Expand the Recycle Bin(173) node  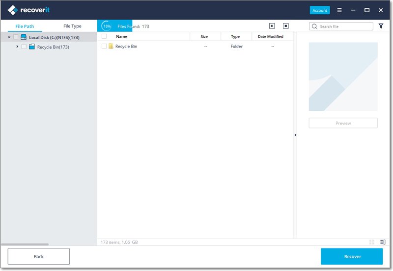coord(17,47)
